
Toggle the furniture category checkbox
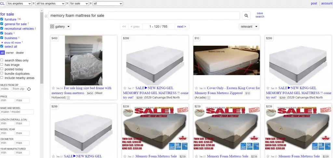coord(2,19)
